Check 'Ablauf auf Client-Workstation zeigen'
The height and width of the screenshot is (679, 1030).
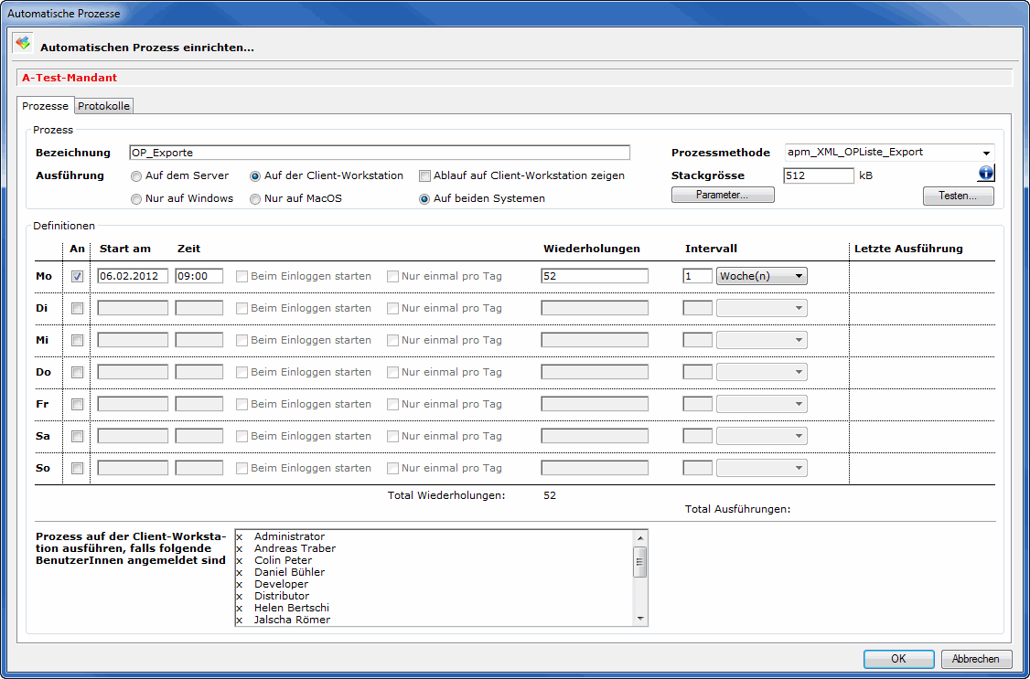click(424, 175)
